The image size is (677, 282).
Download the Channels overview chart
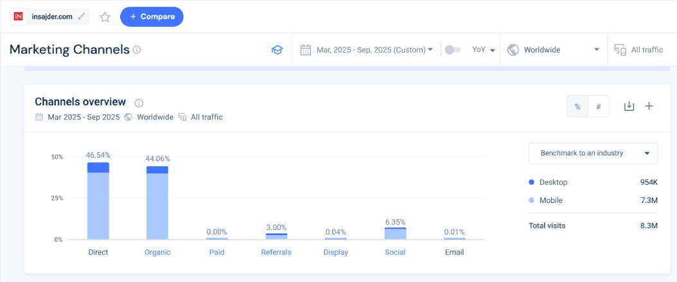[x=629, y=106]
